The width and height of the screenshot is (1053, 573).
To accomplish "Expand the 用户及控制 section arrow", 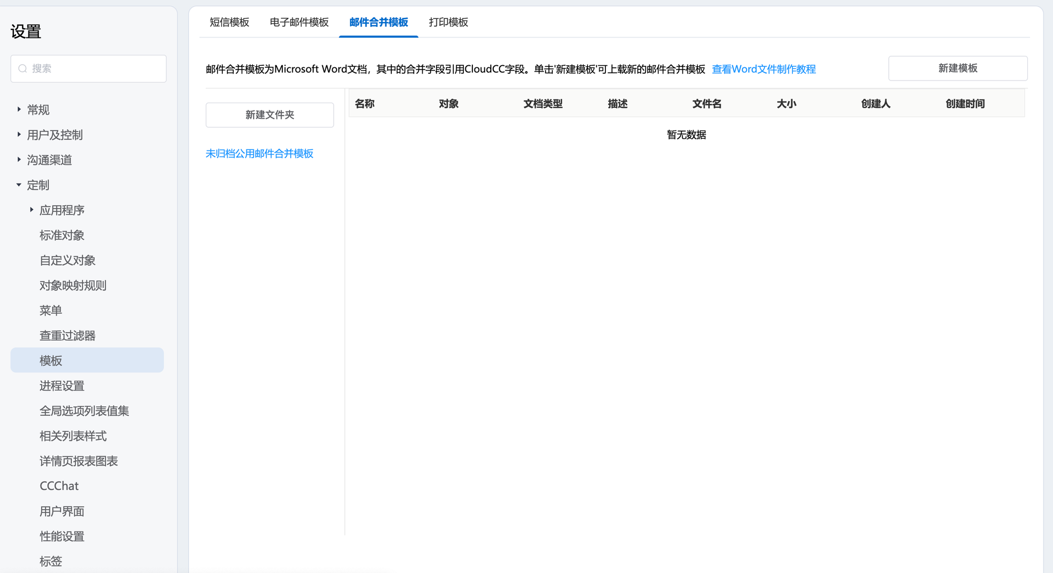I will (19, 135).
